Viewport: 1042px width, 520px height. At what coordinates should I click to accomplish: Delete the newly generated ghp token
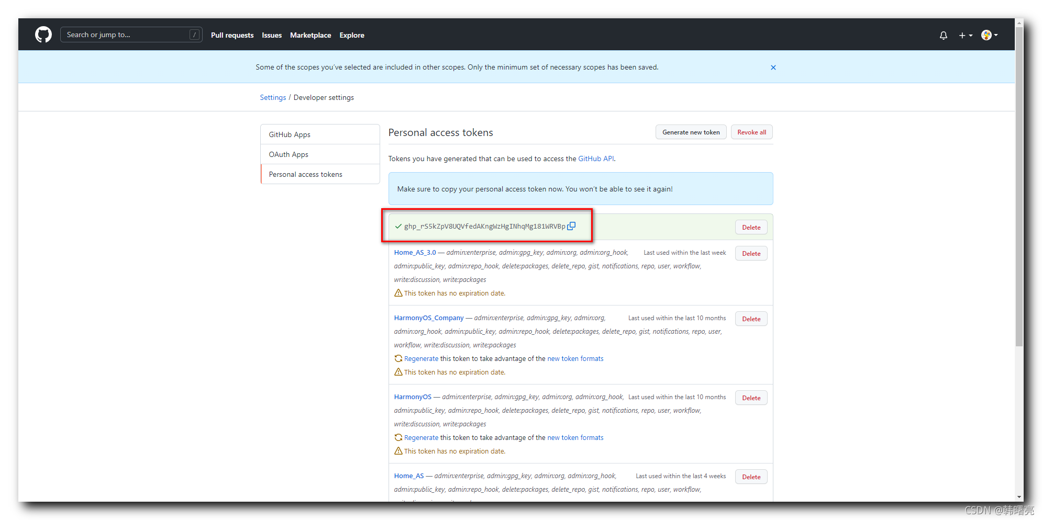pos(751,227)
